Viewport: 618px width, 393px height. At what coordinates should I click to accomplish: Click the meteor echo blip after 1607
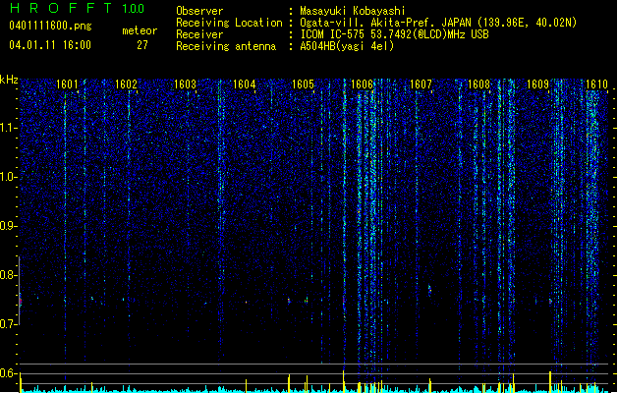coord(430,291)
